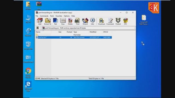Close the WinRAR window
This screenshot has width=175, height=98.
pyautogui.click(x=133, y=13)
